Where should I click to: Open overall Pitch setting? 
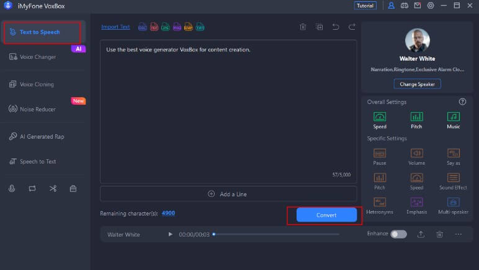click(416, 120)
